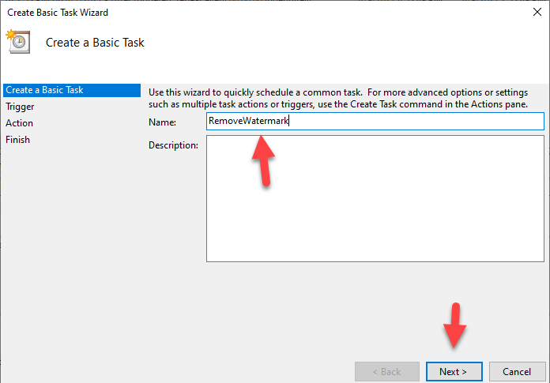Screen dimensions: 550x383
Task: Close the Create Basic Task Wizard window
Action: click(537, 13)
